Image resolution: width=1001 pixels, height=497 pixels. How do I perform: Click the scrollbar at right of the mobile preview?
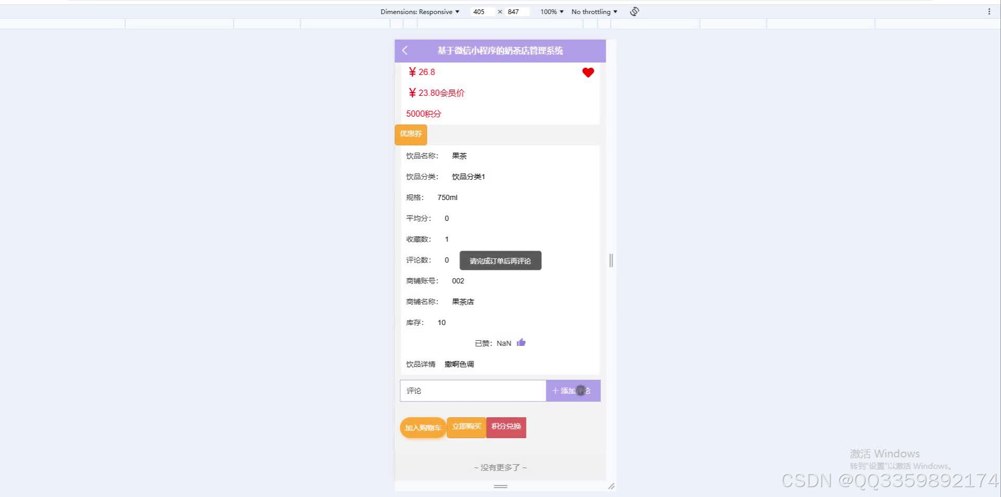pyautogui.click(x=611, y=260)
